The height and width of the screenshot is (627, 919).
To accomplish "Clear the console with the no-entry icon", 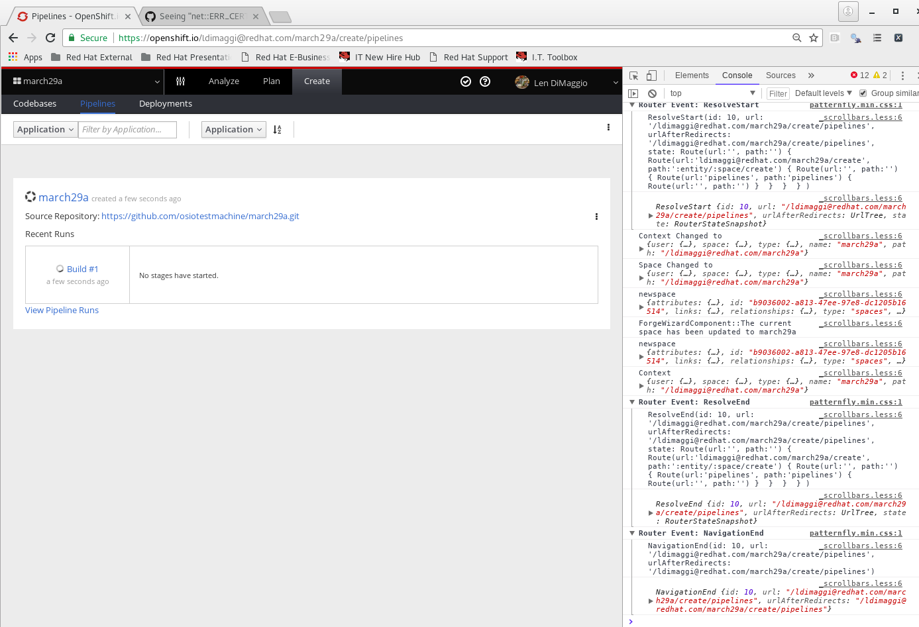I will pos(653,93).
